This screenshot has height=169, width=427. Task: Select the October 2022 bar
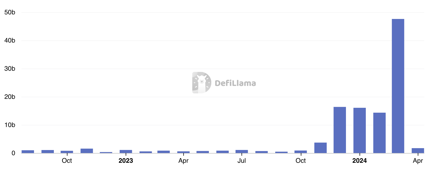(x=67, y=152)
